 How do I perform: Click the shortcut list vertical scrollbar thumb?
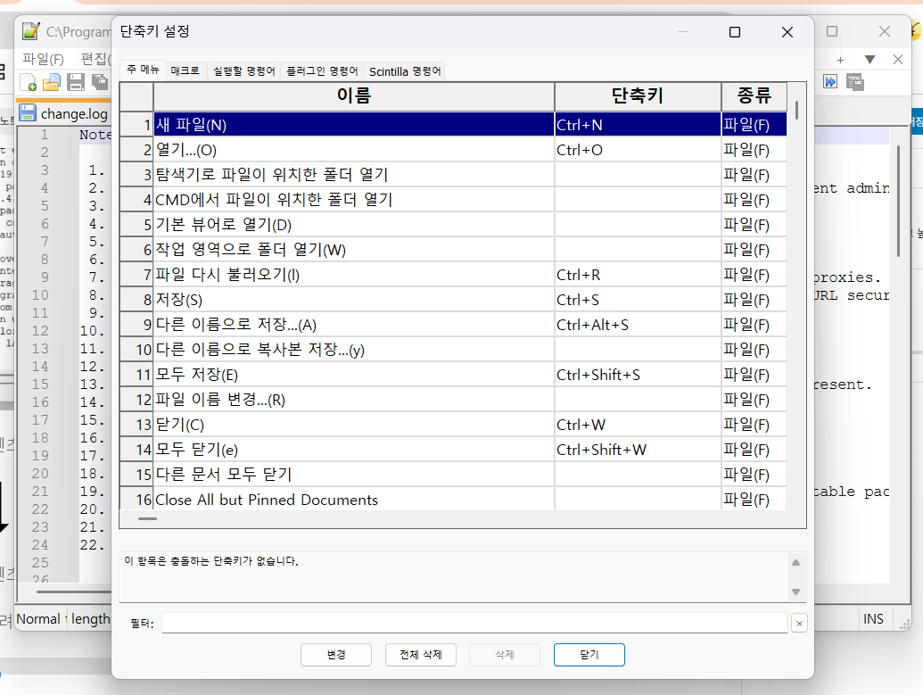796,110
